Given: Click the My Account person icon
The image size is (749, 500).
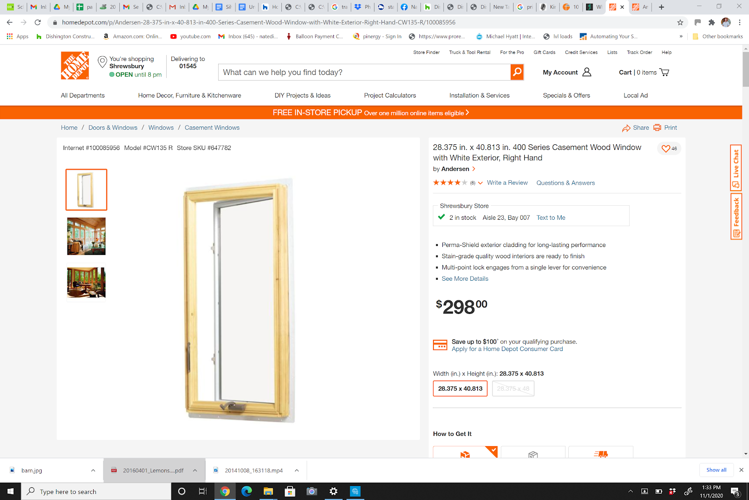Looking at the screenshot, I should [587, 72].
